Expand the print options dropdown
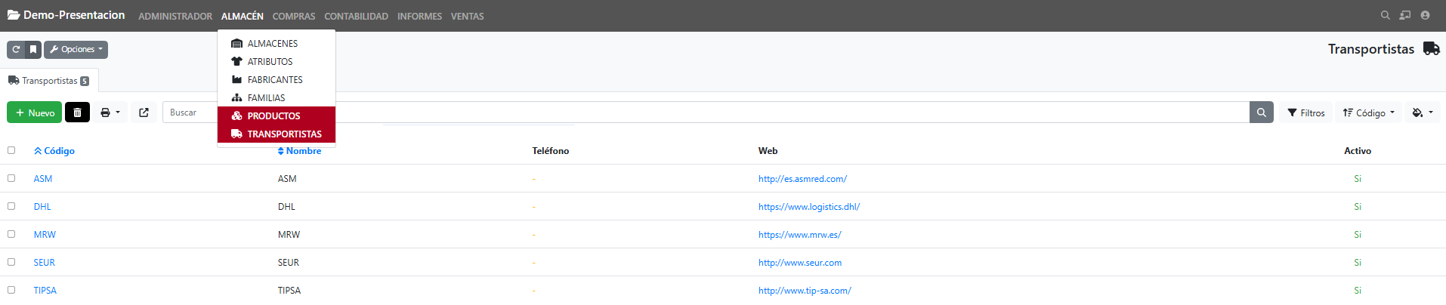Viewport: 1446px width, 305px height. (x=110, y=112)
